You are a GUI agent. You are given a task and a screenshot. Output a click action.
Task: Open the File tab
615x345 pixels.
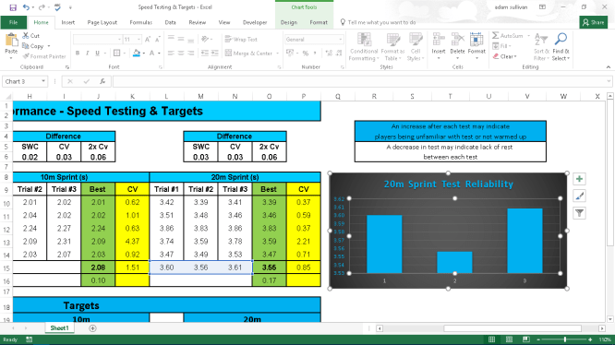pyautogui.click(x=13, y=22)
